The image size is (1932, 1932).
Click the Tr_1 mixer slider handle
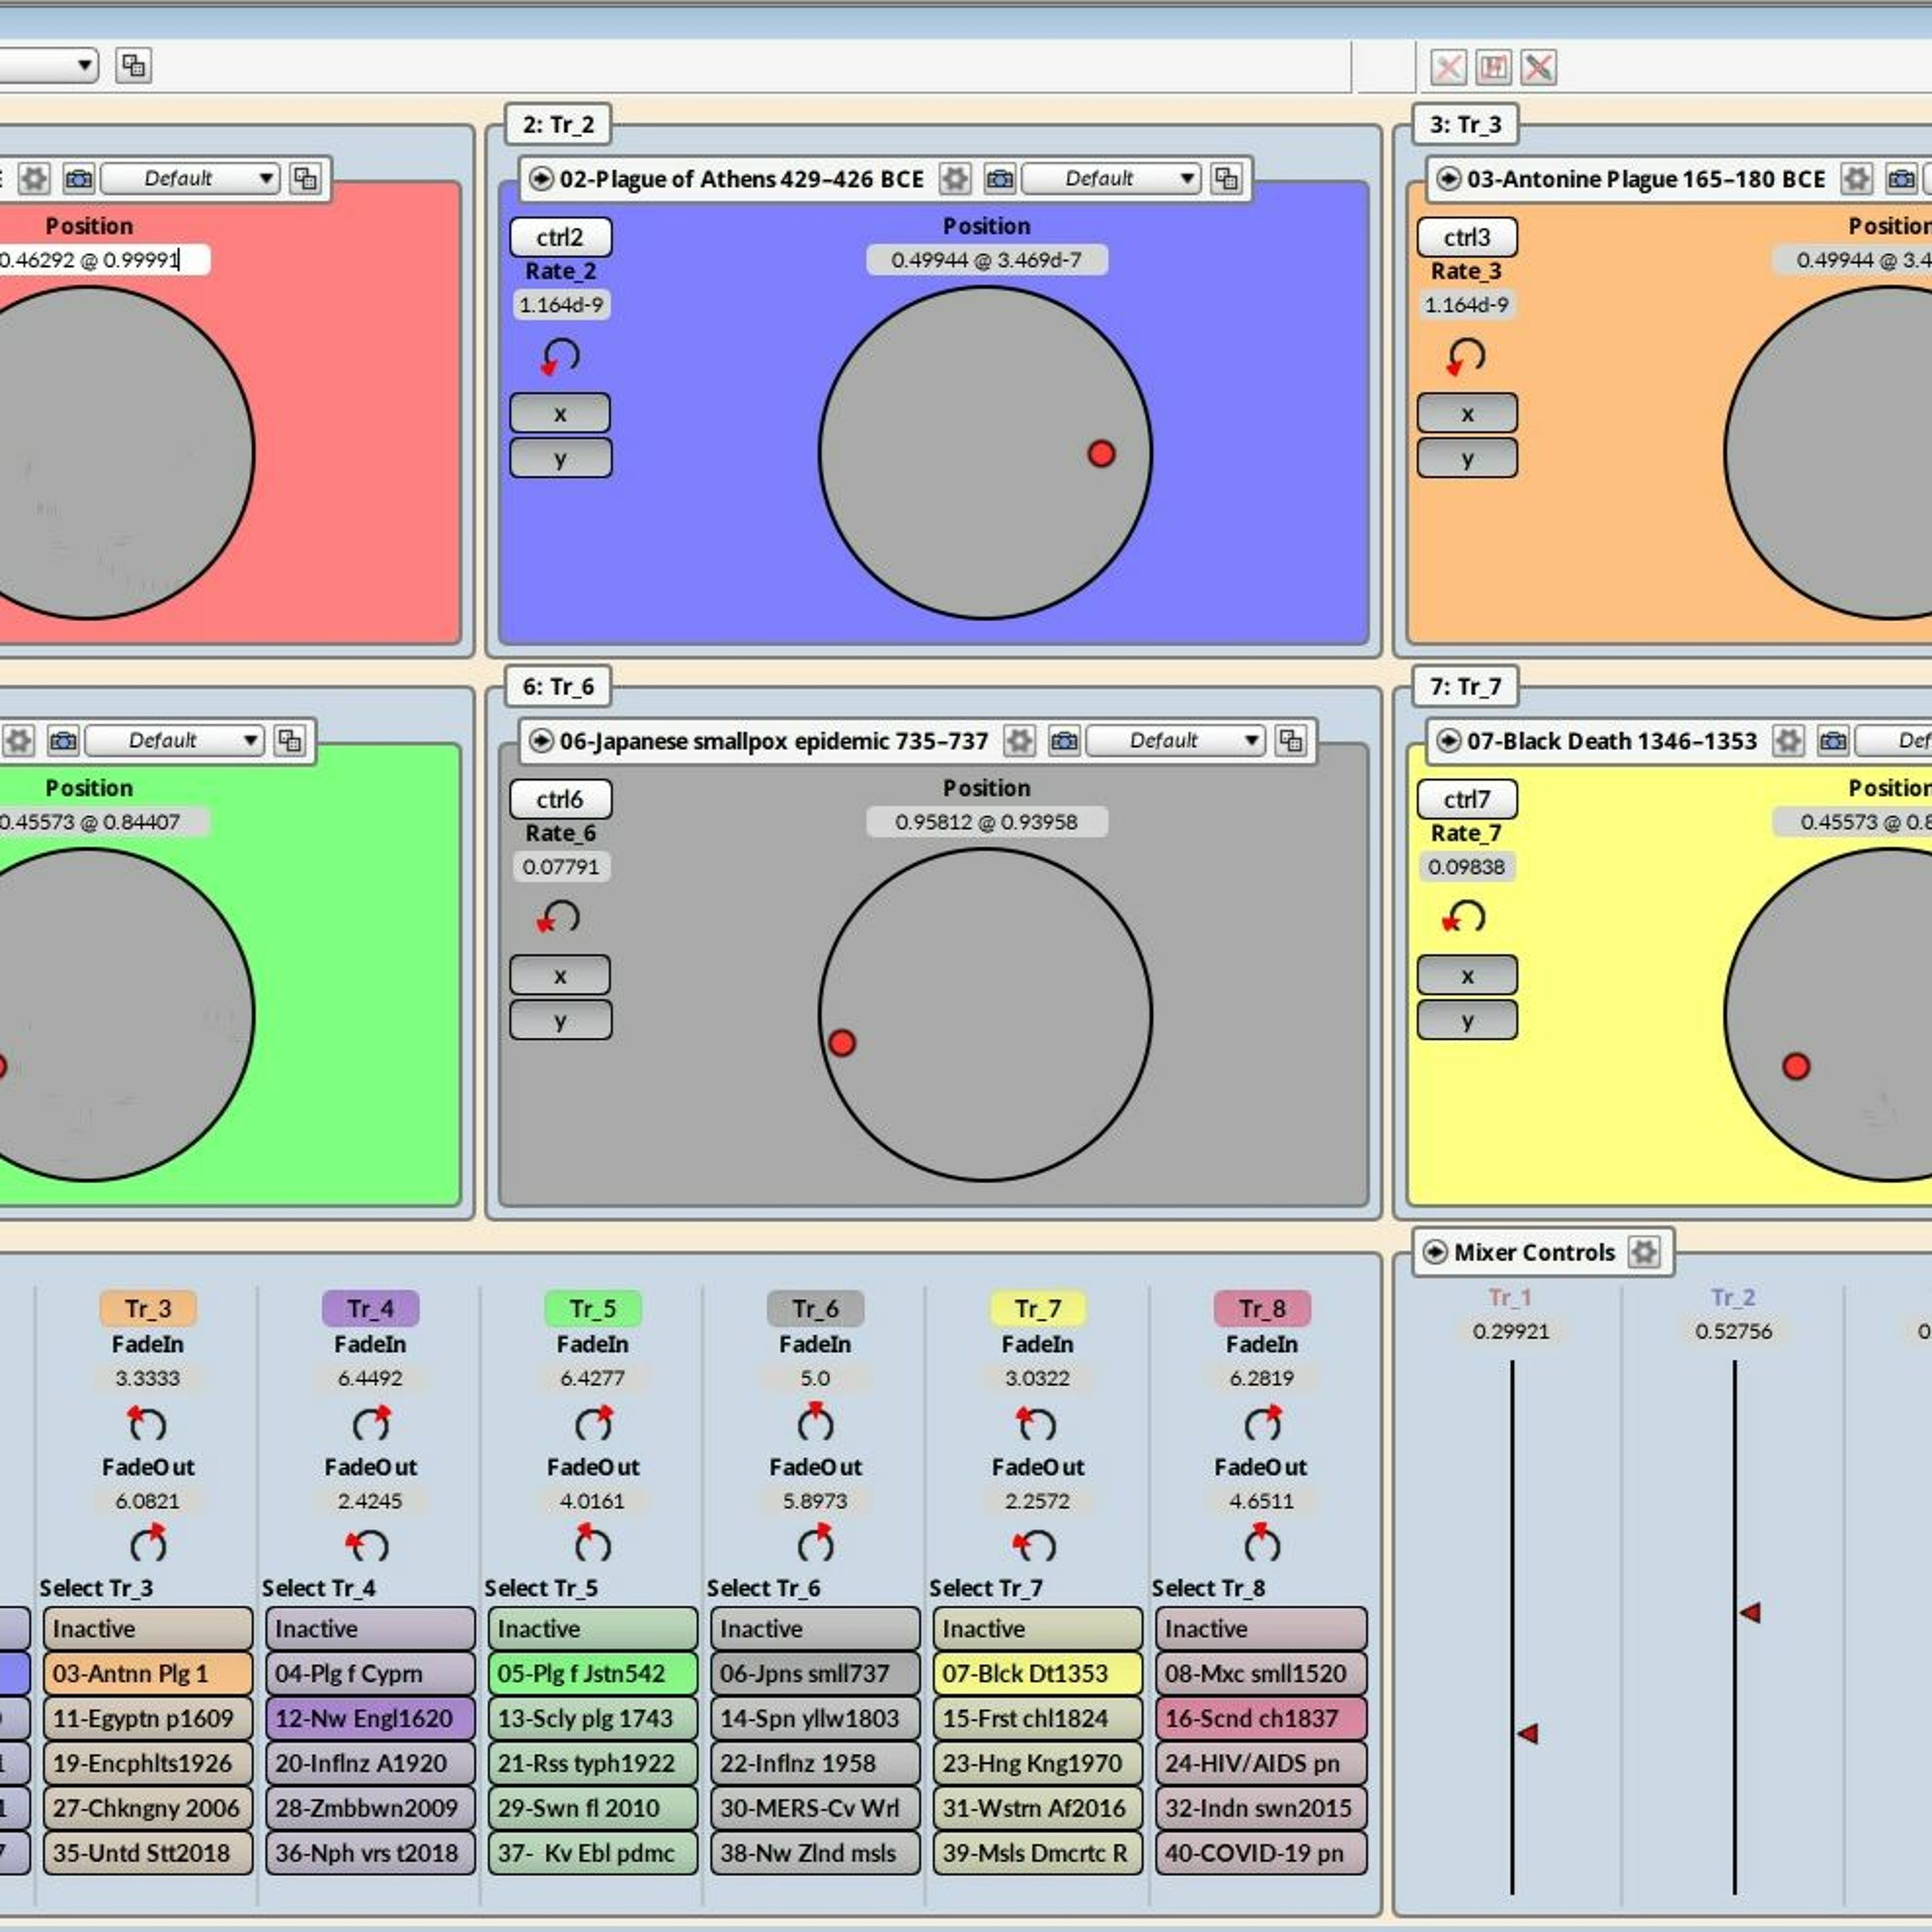1527,1733
